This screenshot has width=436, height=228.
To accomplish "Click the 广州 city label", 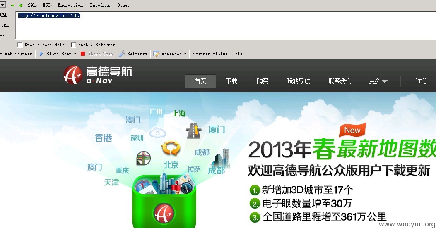I will click(156, 112).
